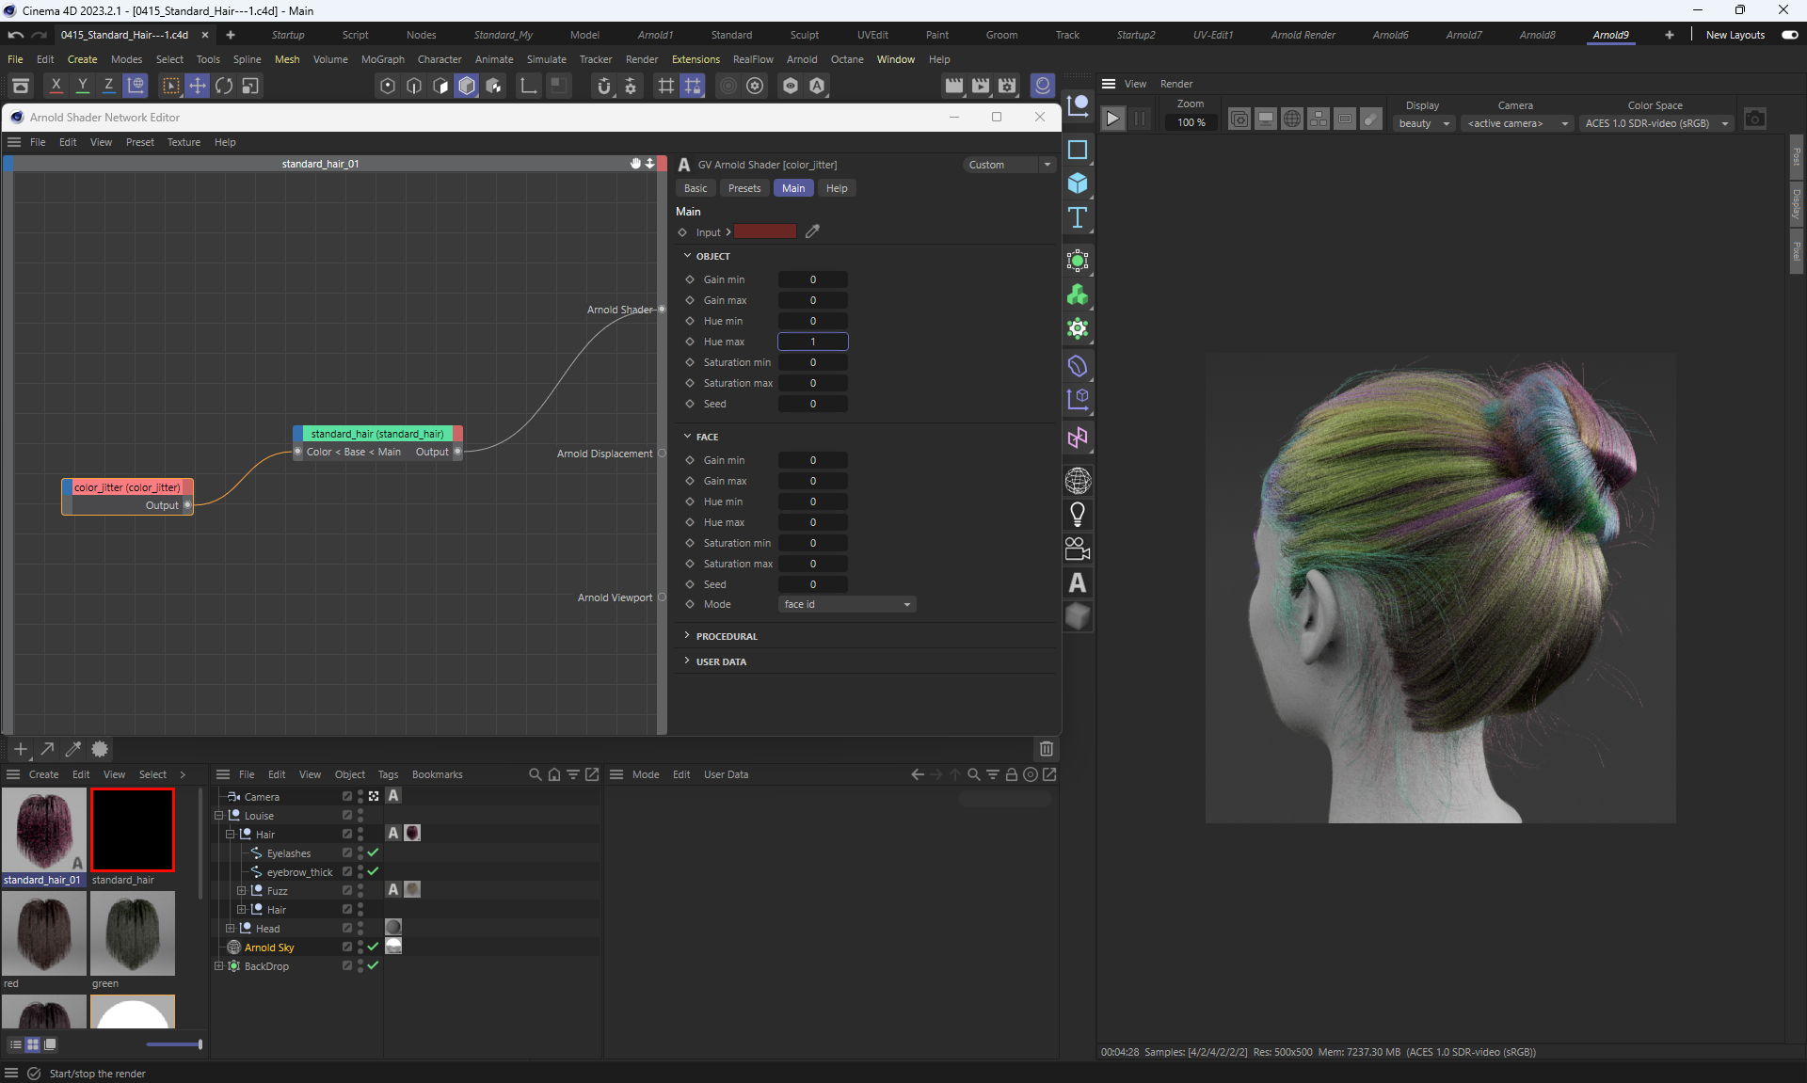Open the MoGraph menu
The height and width of the screenshot is (1083, 1807).
coord(382,59)
